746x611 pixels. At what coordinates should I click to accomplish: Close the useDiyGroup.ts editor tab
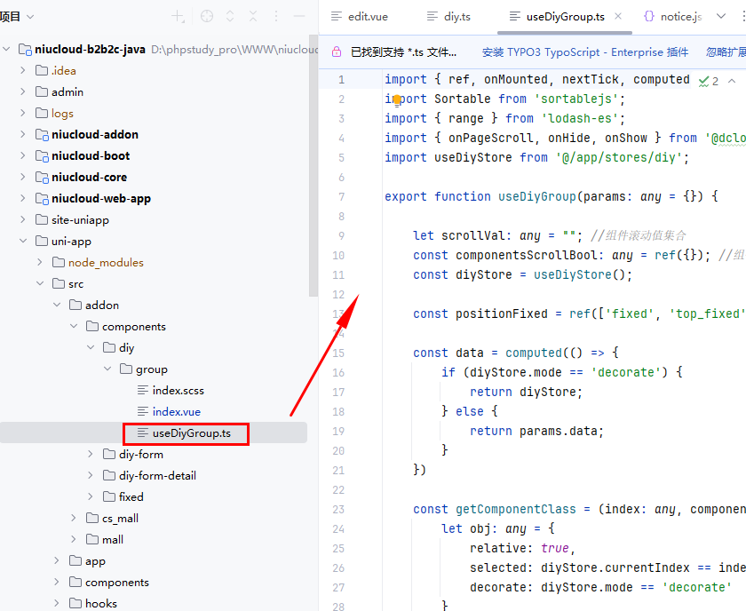coord(619,16)
